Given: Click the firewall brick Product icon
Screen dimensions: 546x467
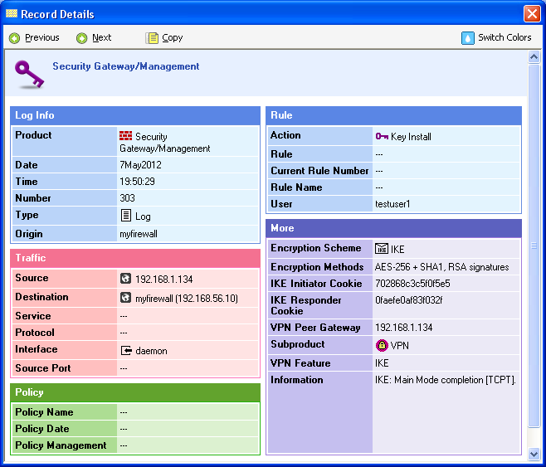Looking at the screenshot, I should (125, 136).
